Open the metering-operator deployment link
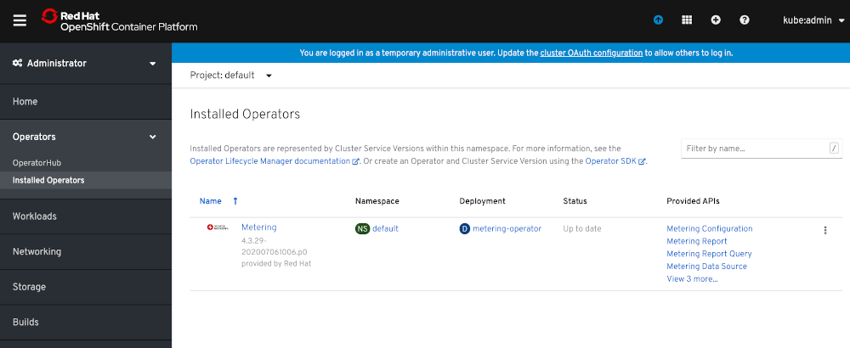850x348 pixels. [507, 228]
